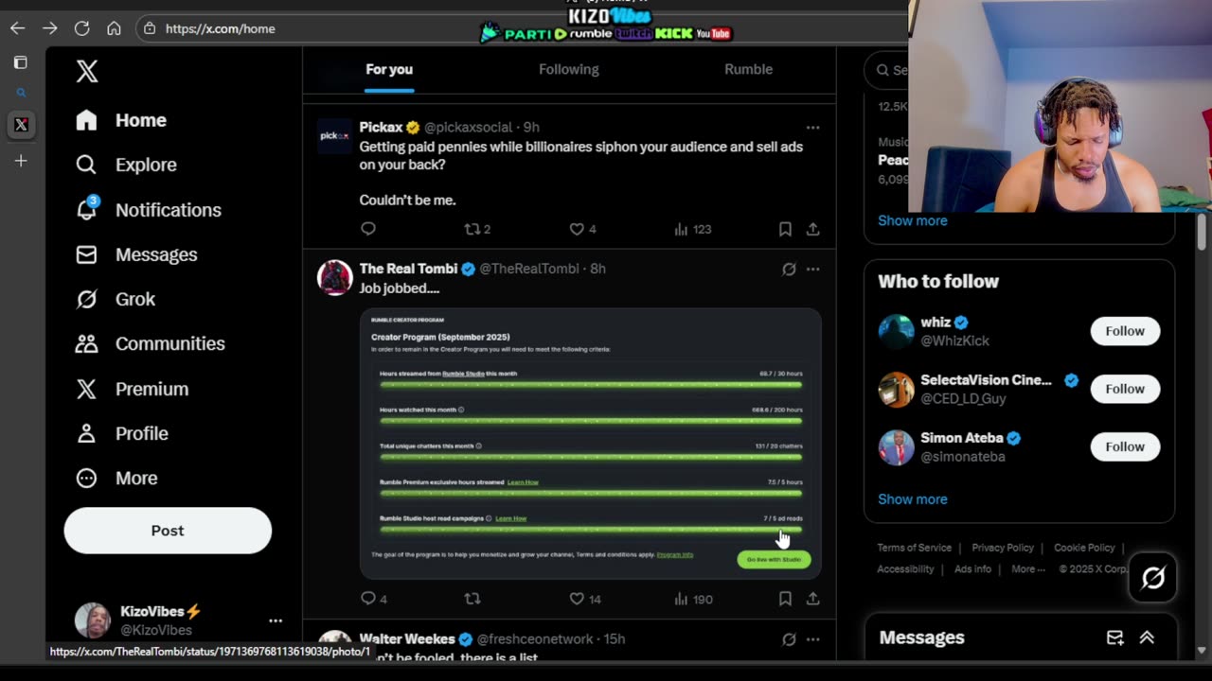
Task: Open Ads info footer link
Action: 972,569
